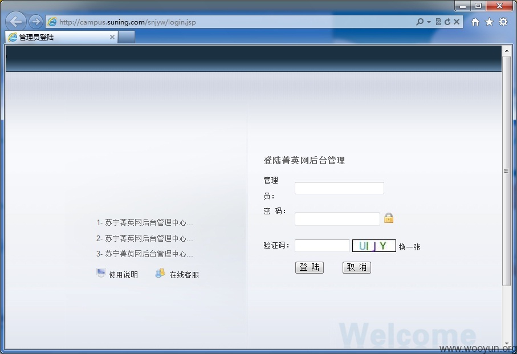
Task: Open the 使用说明 link
Action: click(123, 275)
